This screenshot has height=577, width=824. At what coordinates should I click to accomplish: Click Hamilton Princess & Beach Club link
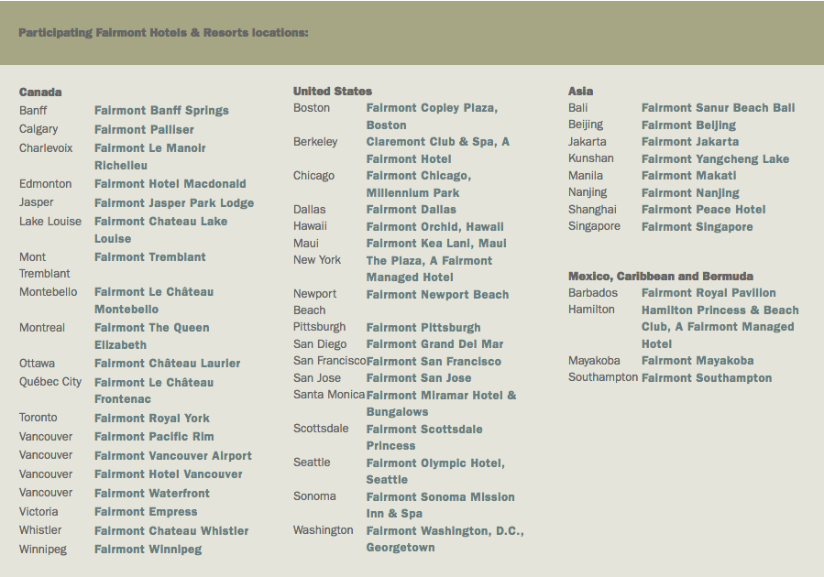720,327
